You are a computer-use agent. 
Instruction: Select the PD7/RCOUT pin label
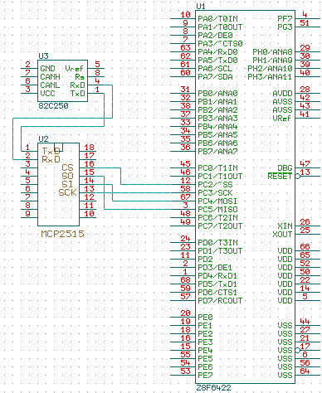point(220,300)
